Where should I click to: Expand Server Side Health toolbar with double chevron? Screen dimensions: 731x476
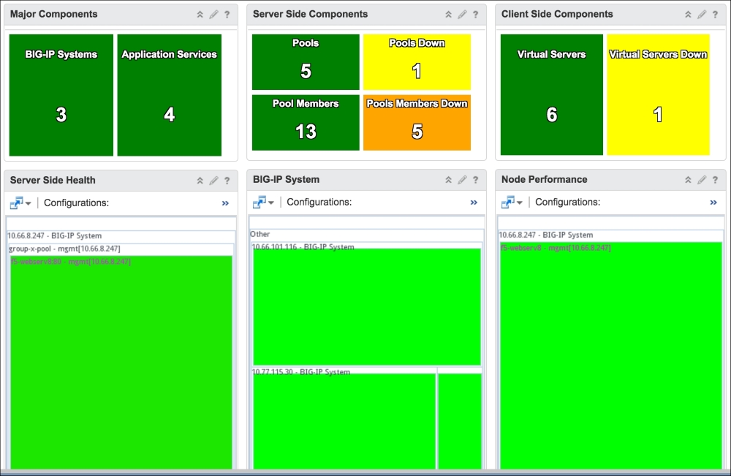226,203
